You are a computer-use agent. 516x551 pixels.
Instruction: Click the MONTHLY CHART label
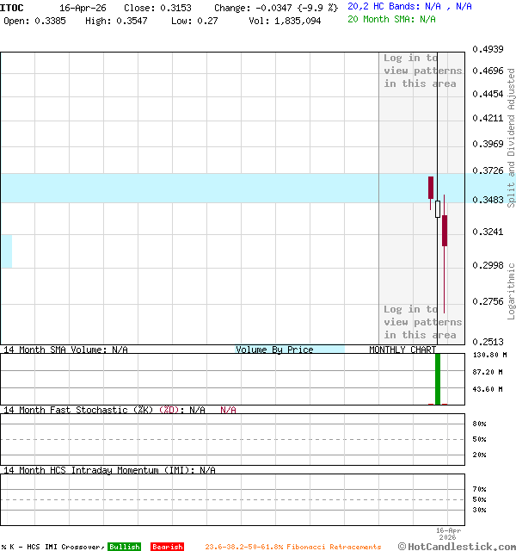tap(402, 350)
